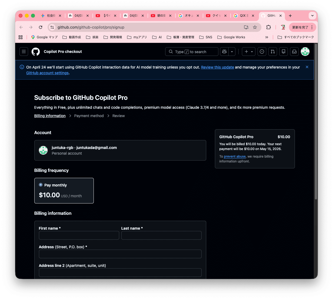Open the myアプリ bookmark folder
This screenshot has width=333, height=299.
click(x=137, y=37)
